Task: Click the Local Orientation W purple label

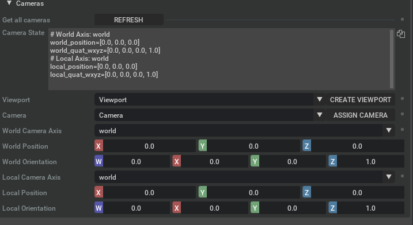Action: [x=98, y=208]
